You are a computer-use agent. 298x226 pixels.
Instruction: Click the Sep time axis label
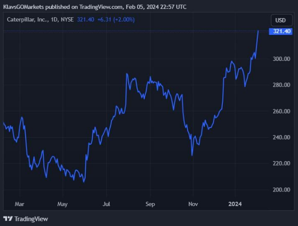tap(150, 204)
